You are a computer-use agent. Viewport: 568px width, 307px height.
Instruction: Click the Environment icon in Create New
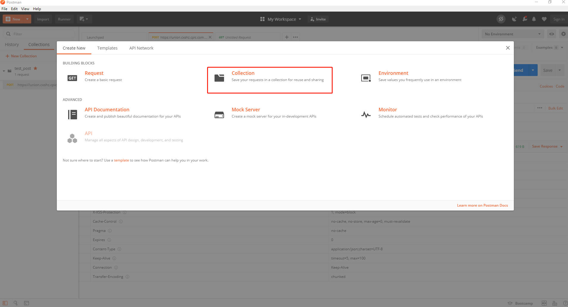366,78
